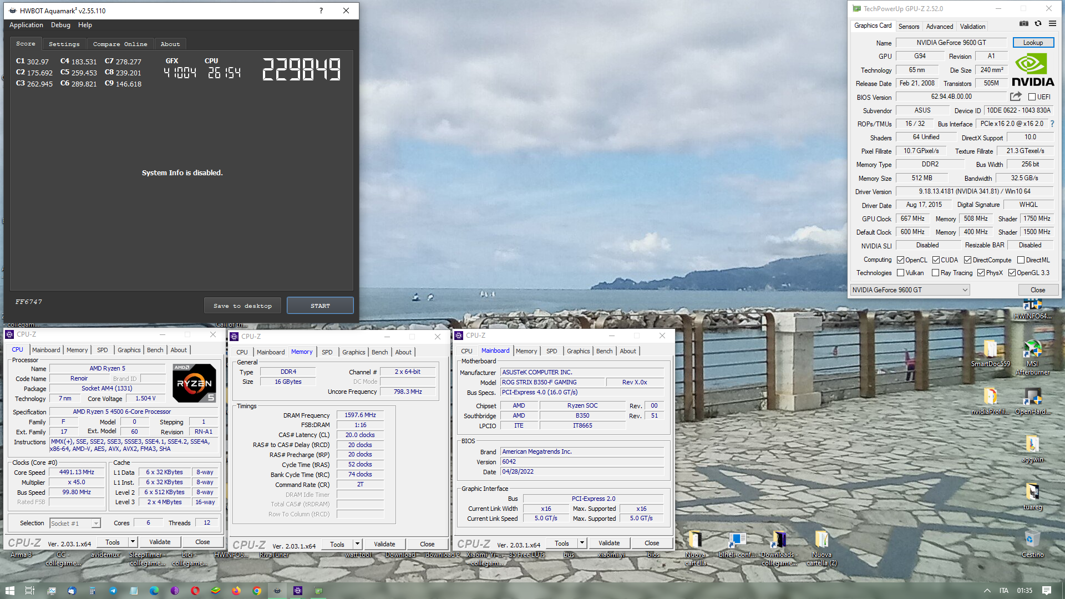Viewport: 1065px width, 599px height.
Task: Click the ITA language indicator
Action: click(1004, 591)
